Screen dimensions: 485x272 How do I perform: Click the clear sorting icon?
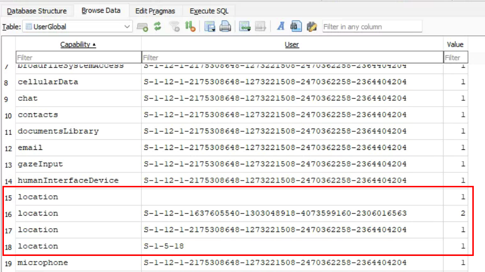click(x=190, y=27)
